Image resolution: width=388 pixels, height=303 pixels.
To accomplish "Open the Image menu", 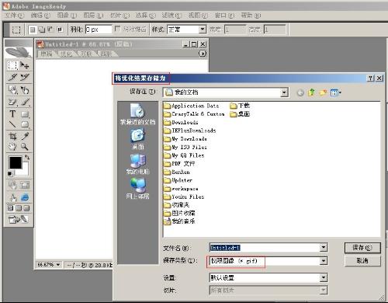I will tap(67, 16).
